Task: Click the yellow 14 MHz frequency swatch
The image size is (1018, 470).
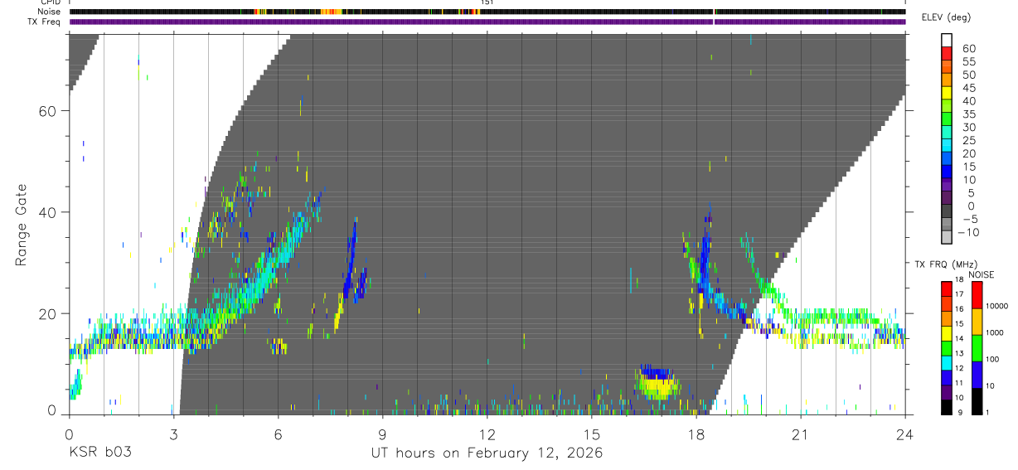Action: click(x=947, y=332)
